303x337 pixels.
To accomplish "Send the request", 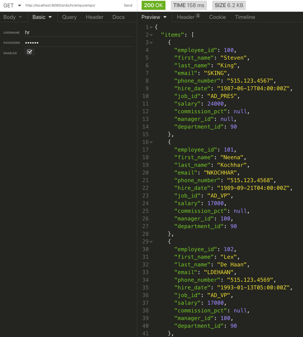I will (x=128, y=5).
